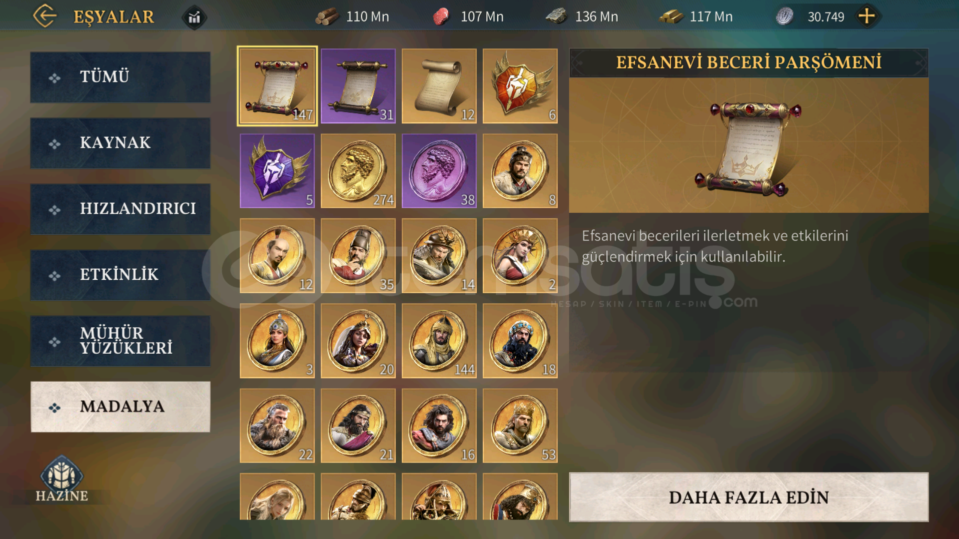Screen dimensions: 959x539
Task: Switch to the Kaynak tab
Action: [x=120, y=143]
